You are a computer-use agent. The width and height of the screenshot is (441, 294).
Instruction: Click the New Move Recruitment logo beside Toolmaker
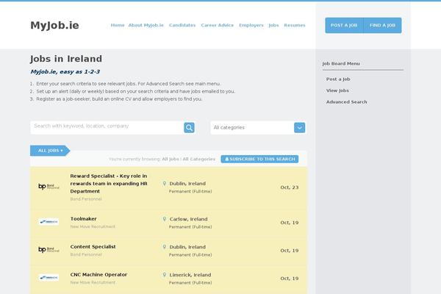point(49,222)
